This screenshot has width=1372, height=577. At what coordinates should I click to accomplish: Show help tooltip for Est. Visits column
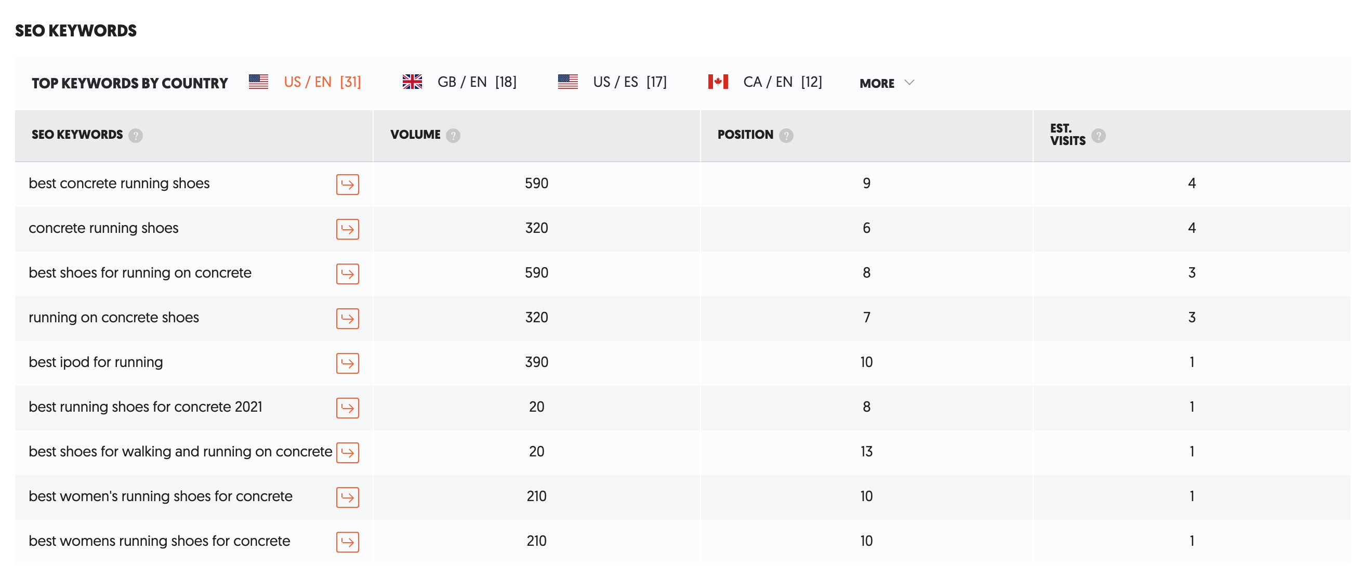pos(1098,135)
